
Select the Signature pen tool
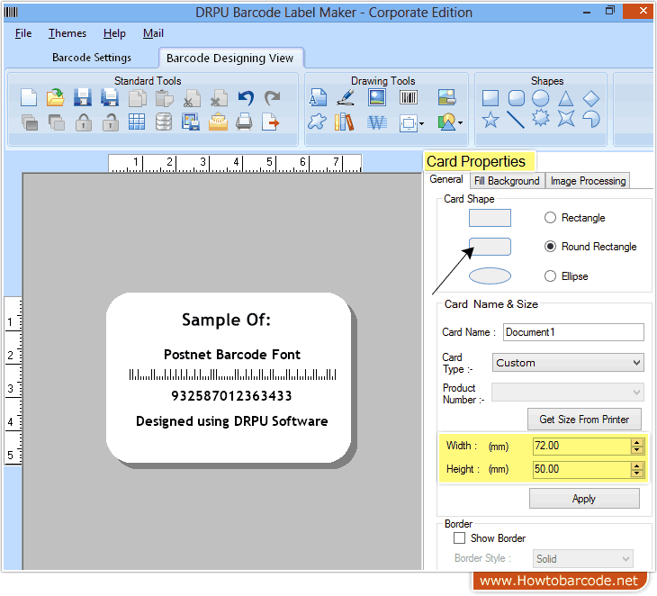coord(346,97)
